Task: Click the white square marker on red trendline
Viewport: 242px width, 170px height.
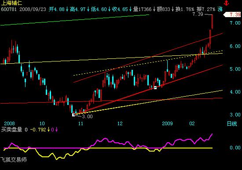Action: click(155, 87)
